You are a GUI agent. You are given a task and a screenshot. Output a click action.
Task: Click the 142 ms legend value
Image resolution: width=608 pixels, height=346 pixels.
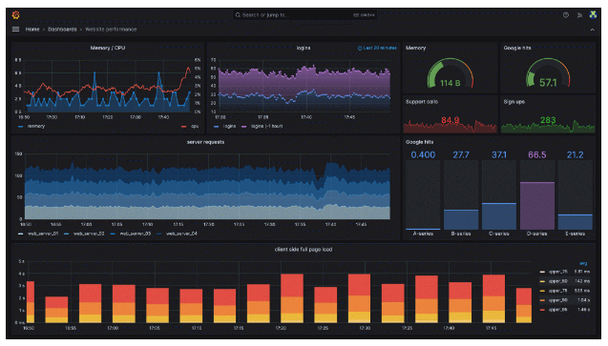click(582, 281)
